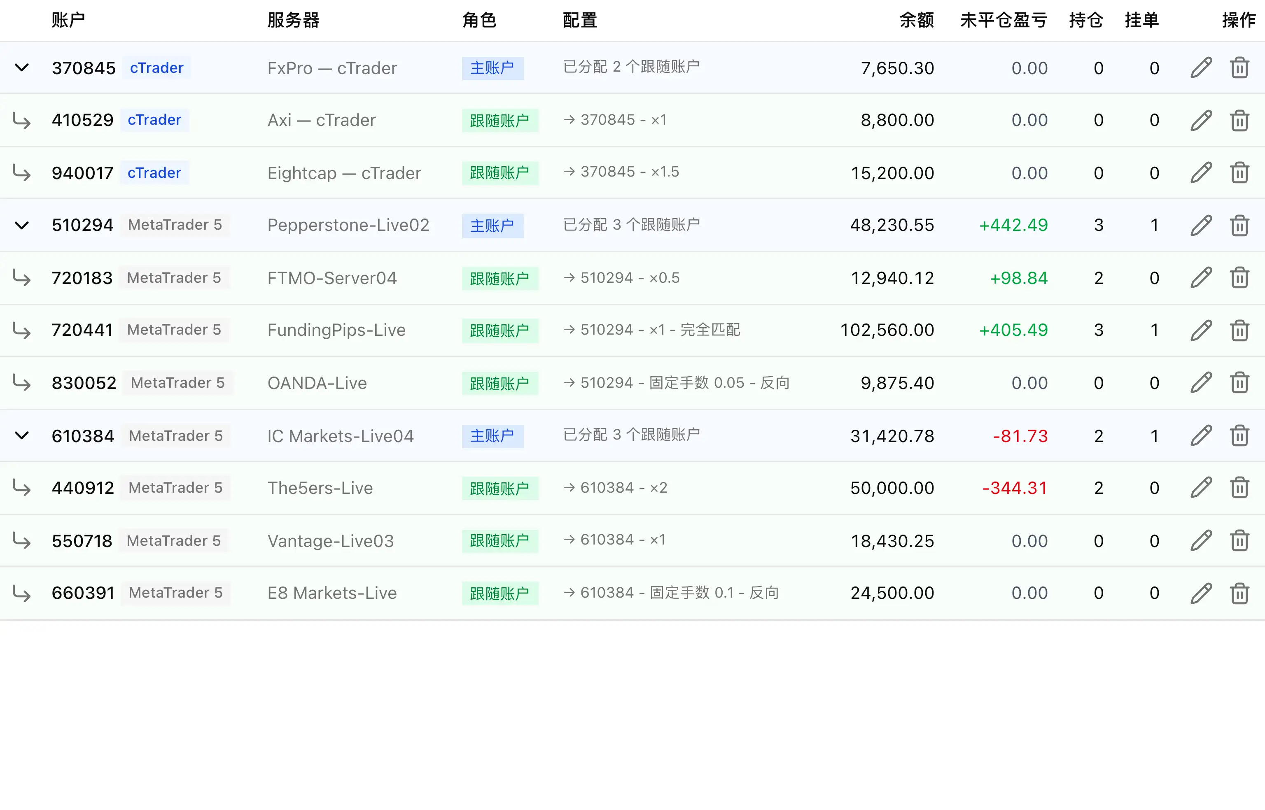Open edit for Eightcap account 940017
The image size is (1265, 810).
(1201, 172)
